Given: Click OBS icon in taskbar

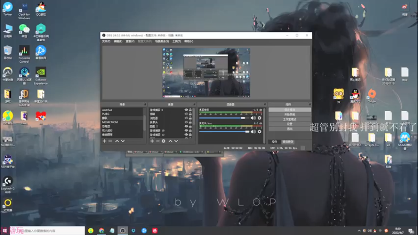Looking at the screenshot, I should tap(123, 231).
